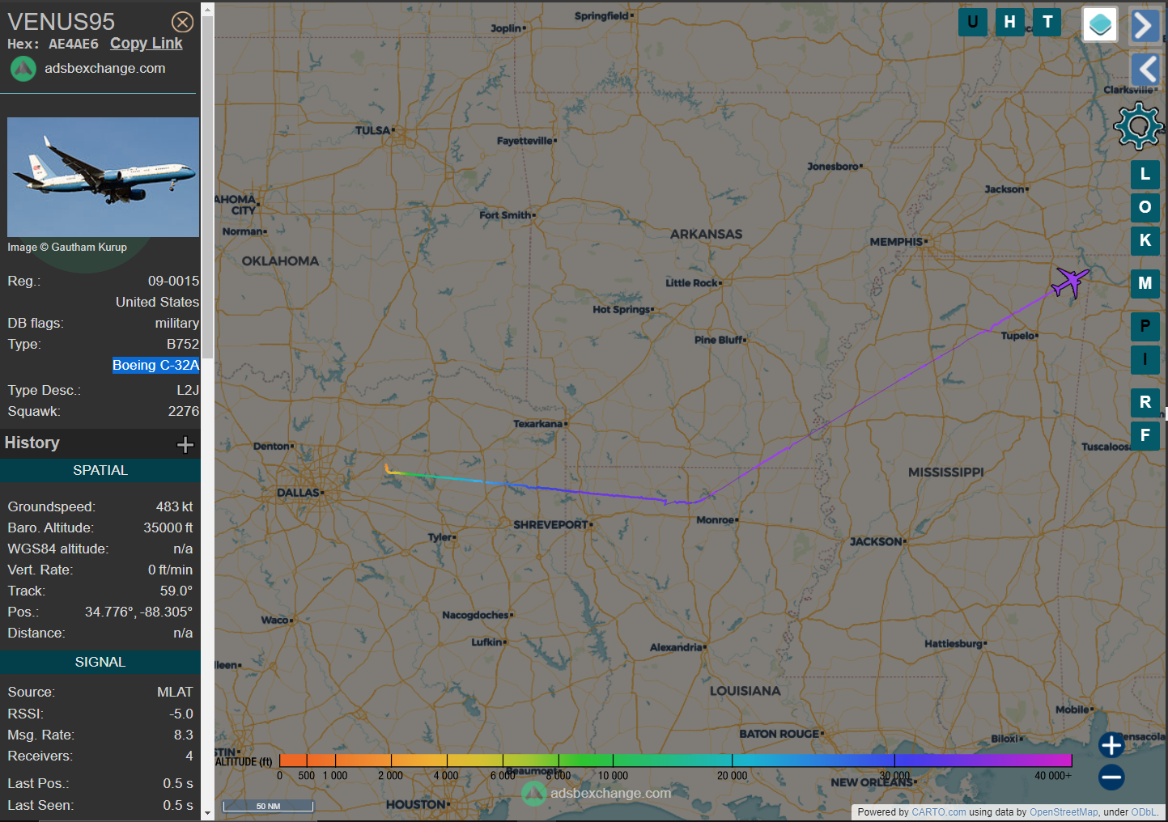
Task: Click the SIGNAL section header
Action: pyautogui.click(x=100, y=662)
